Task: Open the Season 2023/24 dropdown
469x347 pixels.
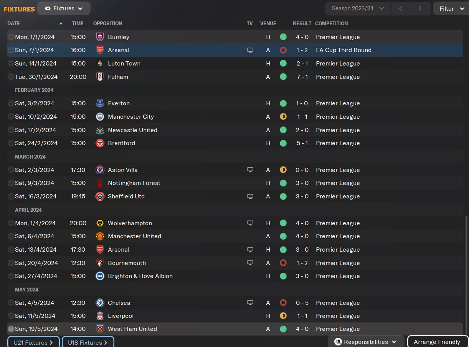Action: point(358,8)
